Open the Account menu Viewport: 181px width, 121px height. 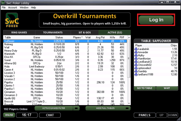(x=13, y=7)
